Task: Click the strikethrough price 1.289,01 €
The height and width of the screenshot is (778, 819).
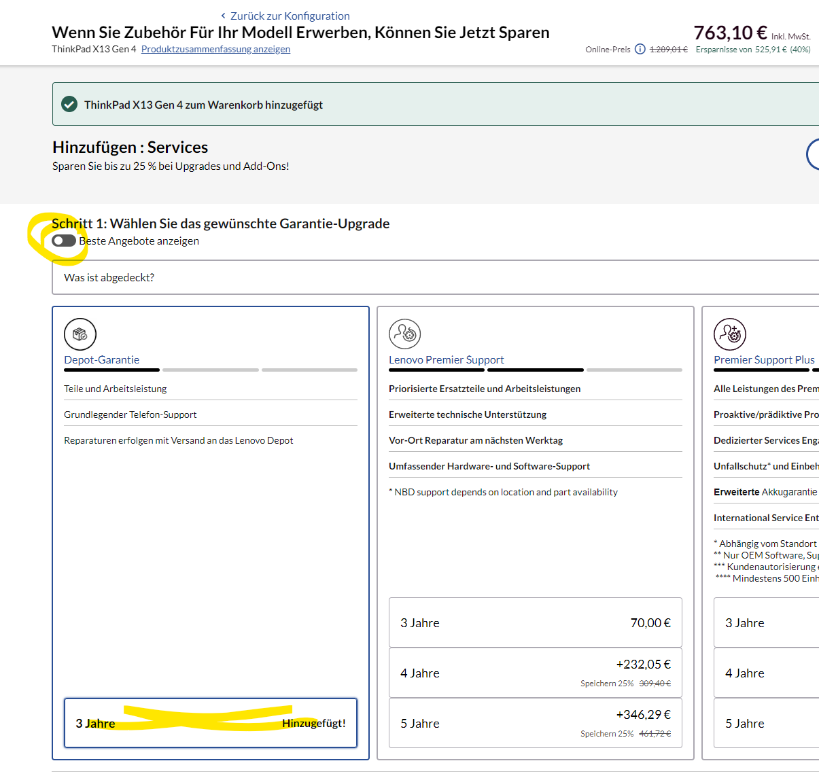Action: [669, 49]
